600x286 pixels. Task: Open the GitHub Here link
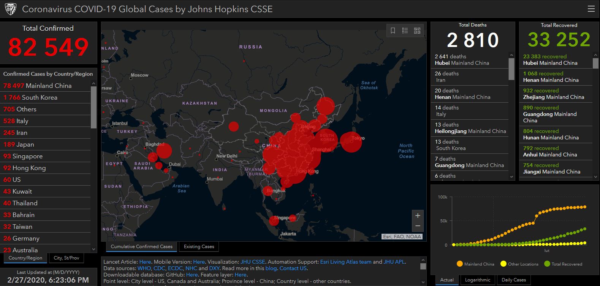coord(192,275)
